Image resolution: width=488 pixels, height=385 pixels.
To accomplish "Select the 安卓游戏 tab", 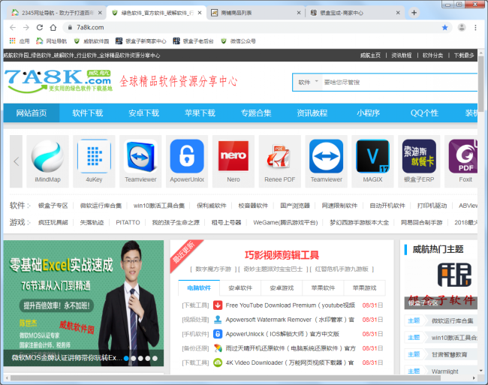I will pyautogui.click(x=282, y=288).
